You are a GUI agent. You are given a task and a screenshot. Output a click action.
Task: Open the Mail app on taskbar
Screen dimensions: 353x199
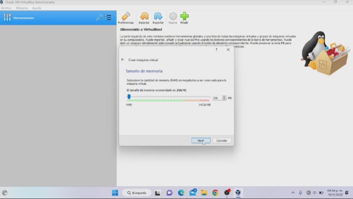point(193,193)
